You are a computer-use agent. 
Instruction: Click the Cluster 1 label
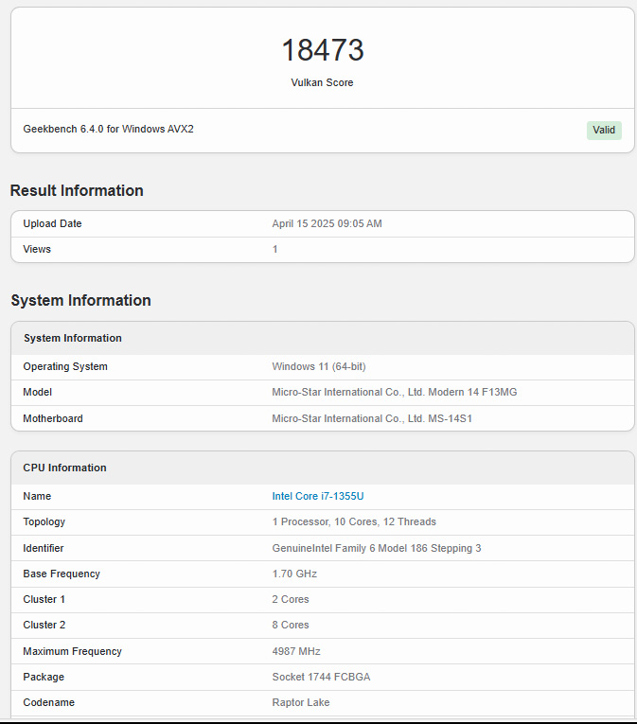(44, 599)
